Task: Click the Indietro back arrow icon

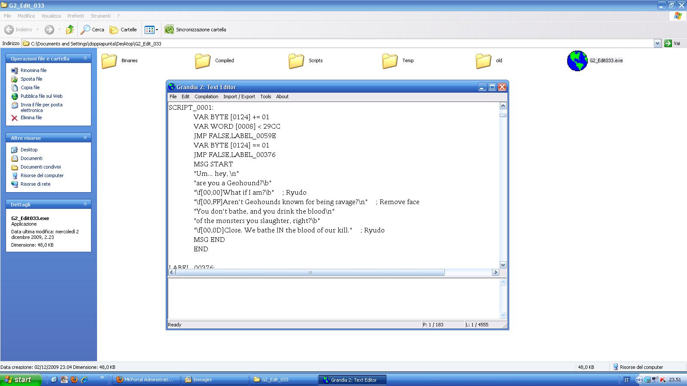Action: pos(9,30)
